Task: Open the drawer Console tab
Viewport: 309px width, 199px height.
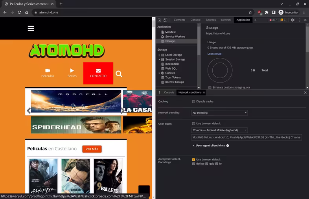Action: tap(169, 92)
